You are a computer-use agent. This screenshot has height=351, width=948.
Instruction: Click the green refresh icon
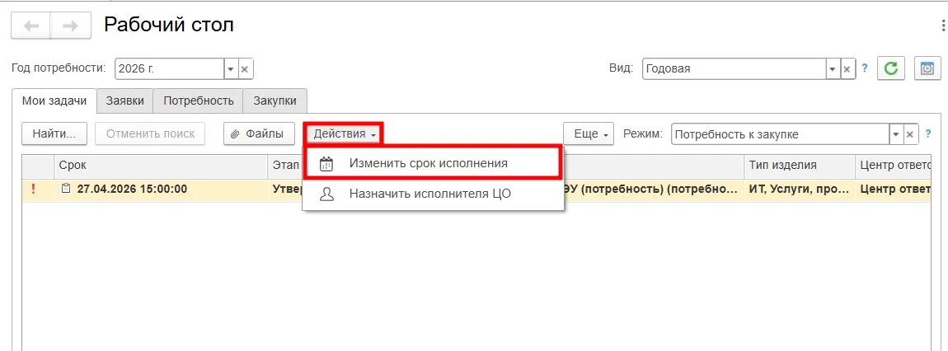(890, 69)
